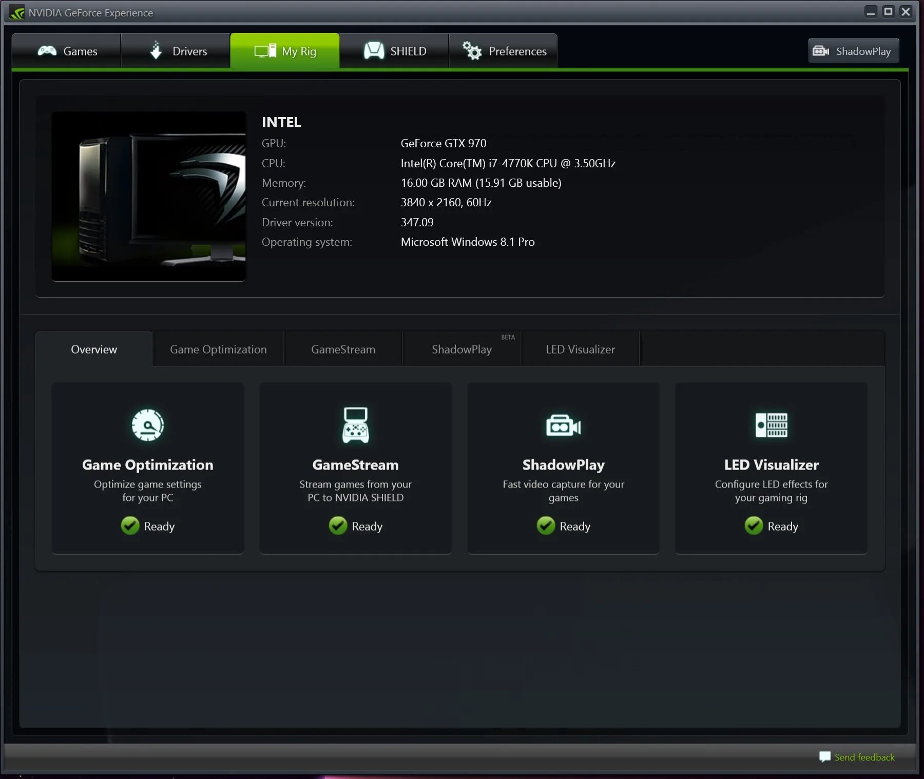The height and width of the screenshot is (779, 924).
Task: Click Ready status under Game Optimization
Action: pos(159,527)
